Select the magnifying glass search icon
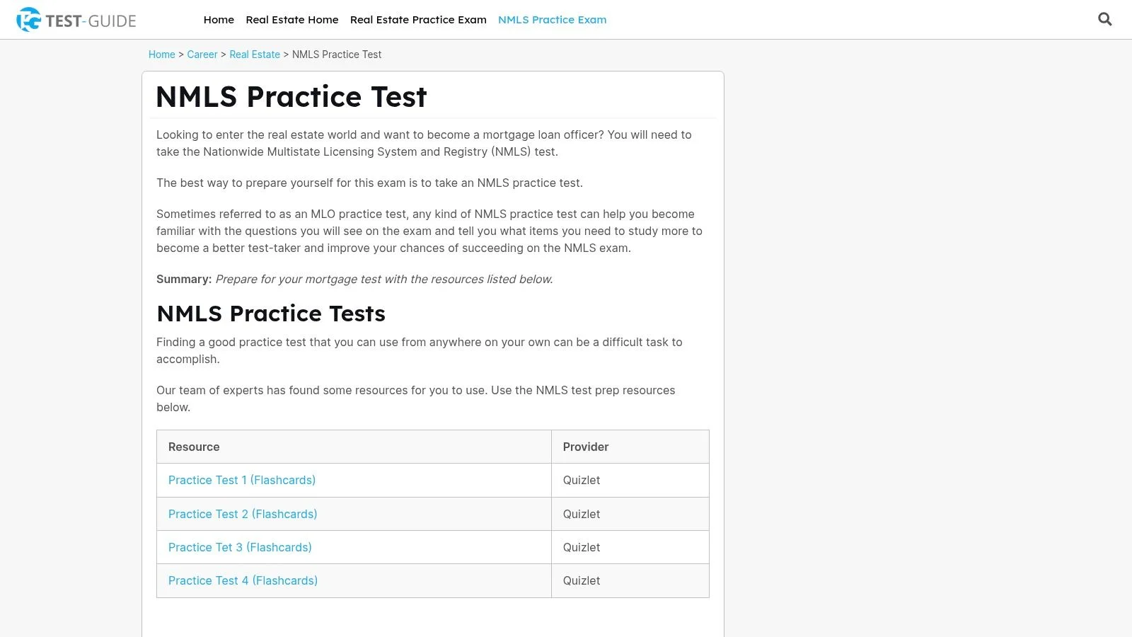 (x=1104, y=19)
